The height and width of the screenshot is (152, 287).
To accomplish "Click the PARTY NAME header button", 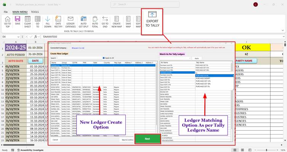I will point(246,61).
